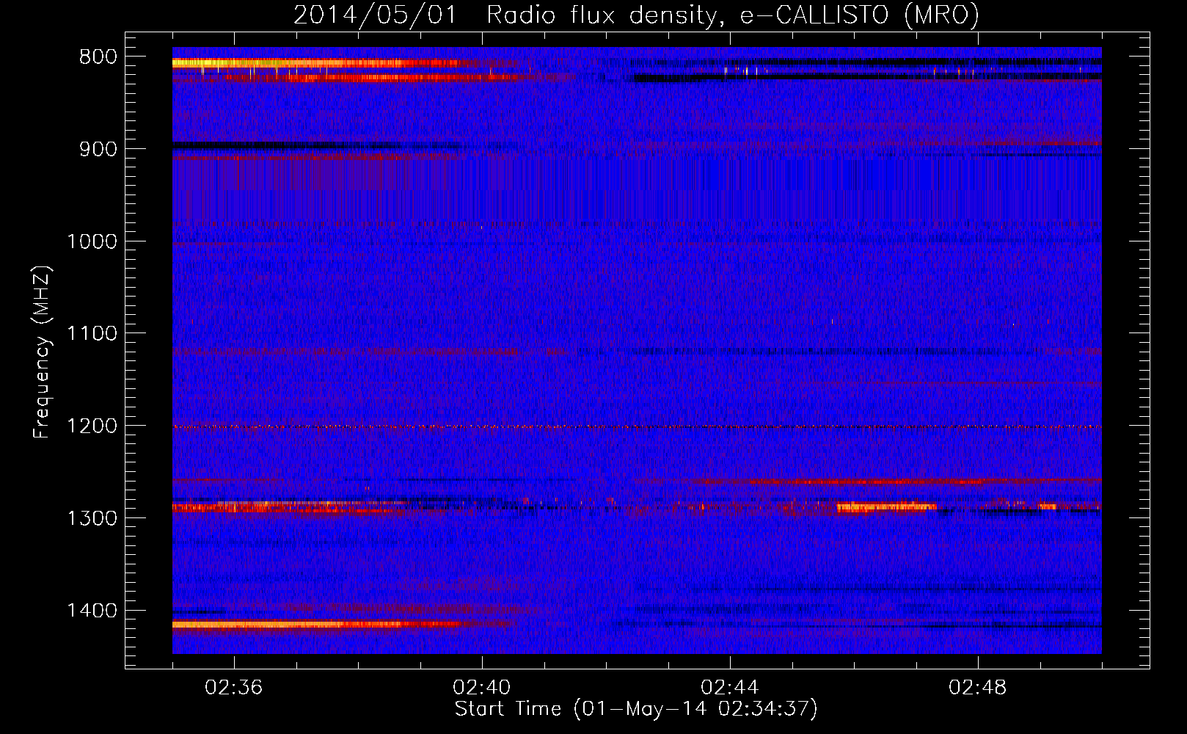Click the 'Frequency (MHZ)' y-axis label
Viewport: 1187px width, 734px height.
42,352
